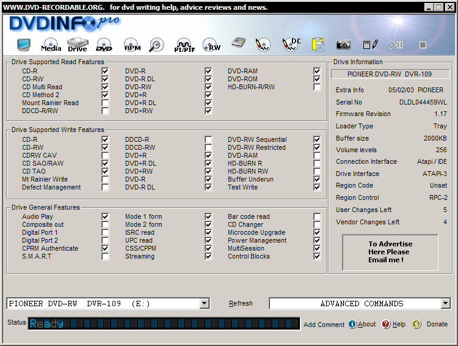Open the PI/PIF scan tool

click(184, 45)
